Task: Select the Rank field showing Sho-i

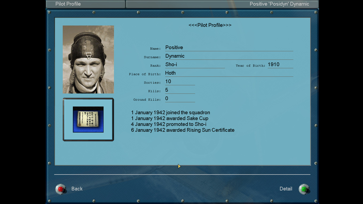Action: 195,65
